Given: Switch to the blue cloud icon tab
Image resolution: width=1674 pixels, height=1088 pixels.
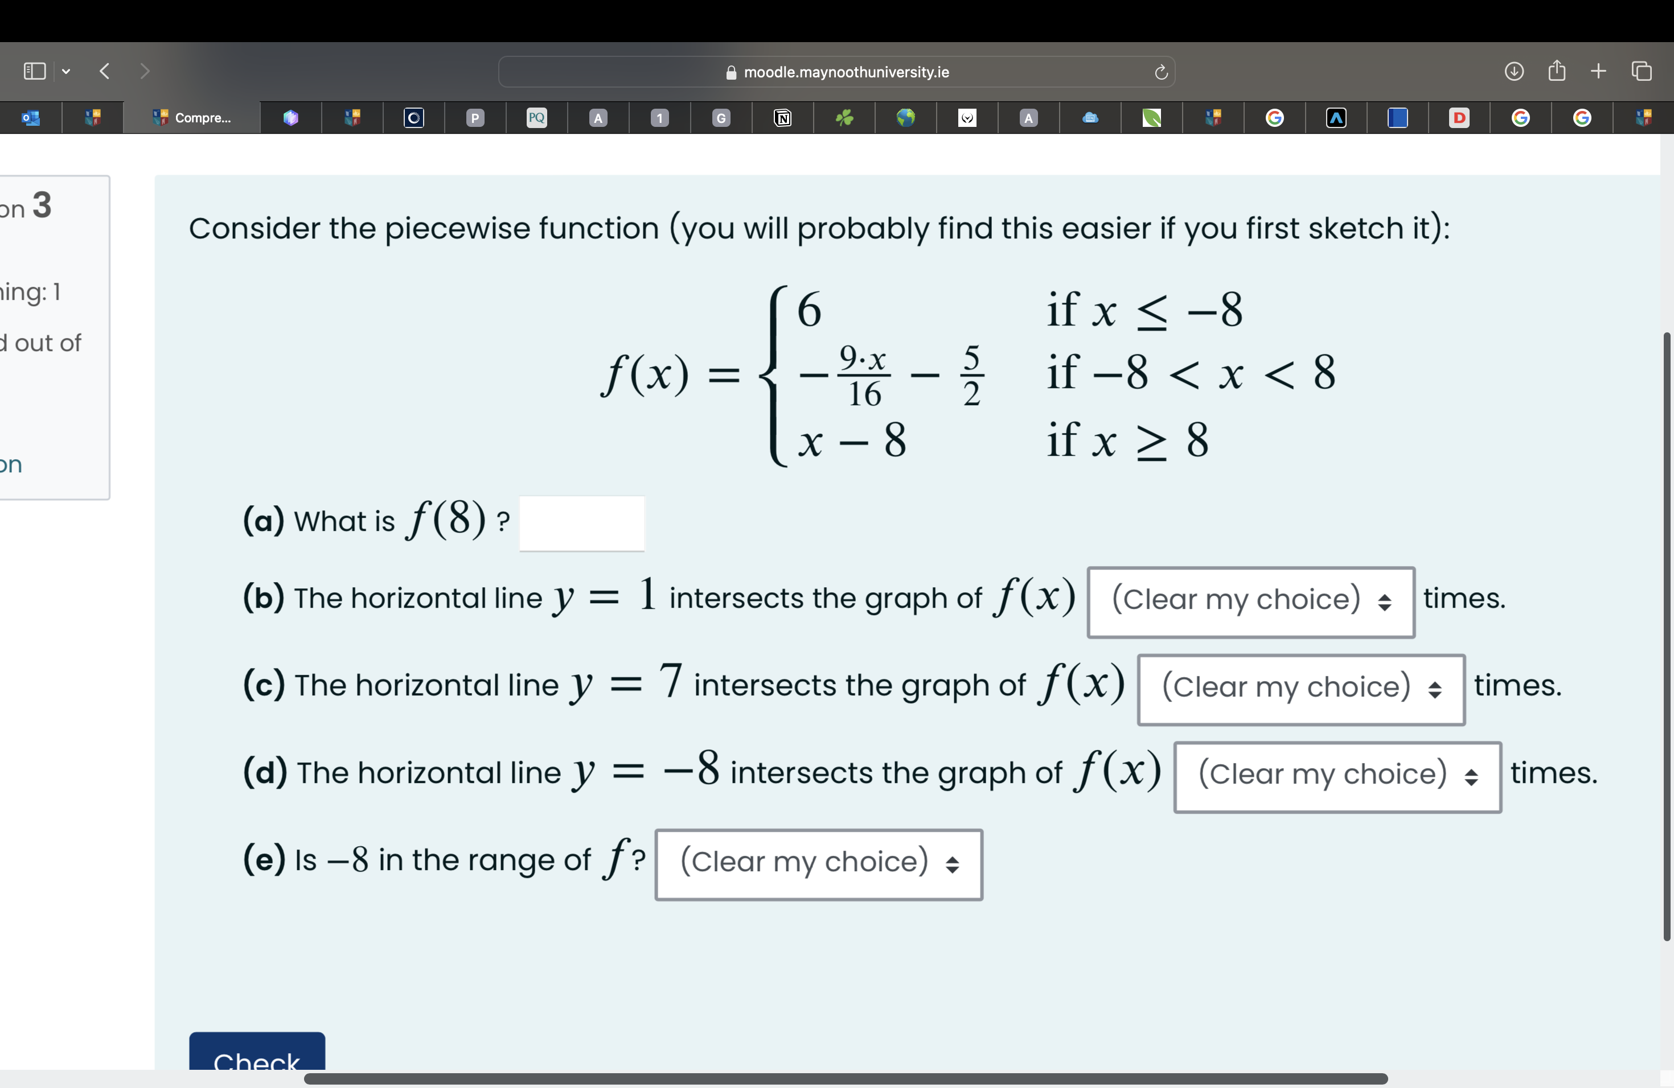Looking at the screenshot, I should point(1090,117).
